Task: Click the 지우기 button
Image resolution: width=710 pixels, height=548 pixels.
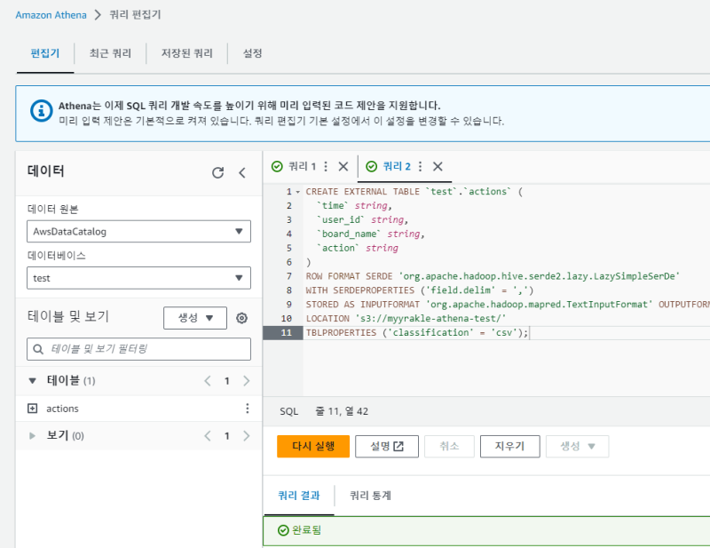Action: [509, 446]
